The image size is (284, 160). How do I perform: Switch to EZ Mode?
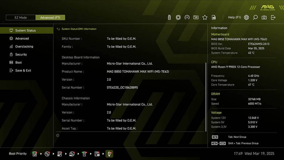tap(21, 18)
